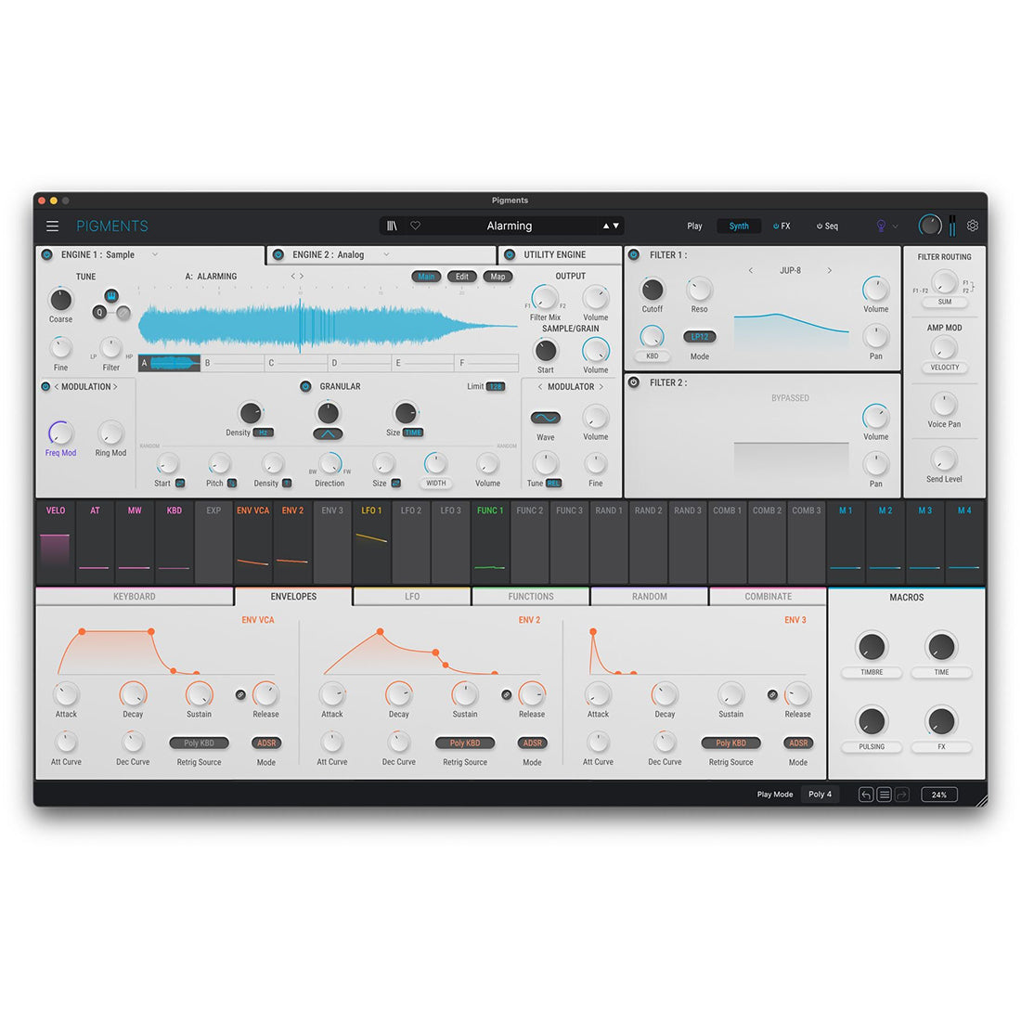This screenshot has width=1021, height=1021.
Task: Open the preset library browser icon
Action: click(x=392, y=226)
